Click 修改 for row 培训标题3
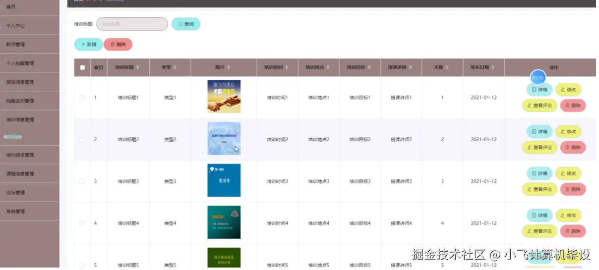The width and height of the screenshot is (599, 270). pos(568,174)
